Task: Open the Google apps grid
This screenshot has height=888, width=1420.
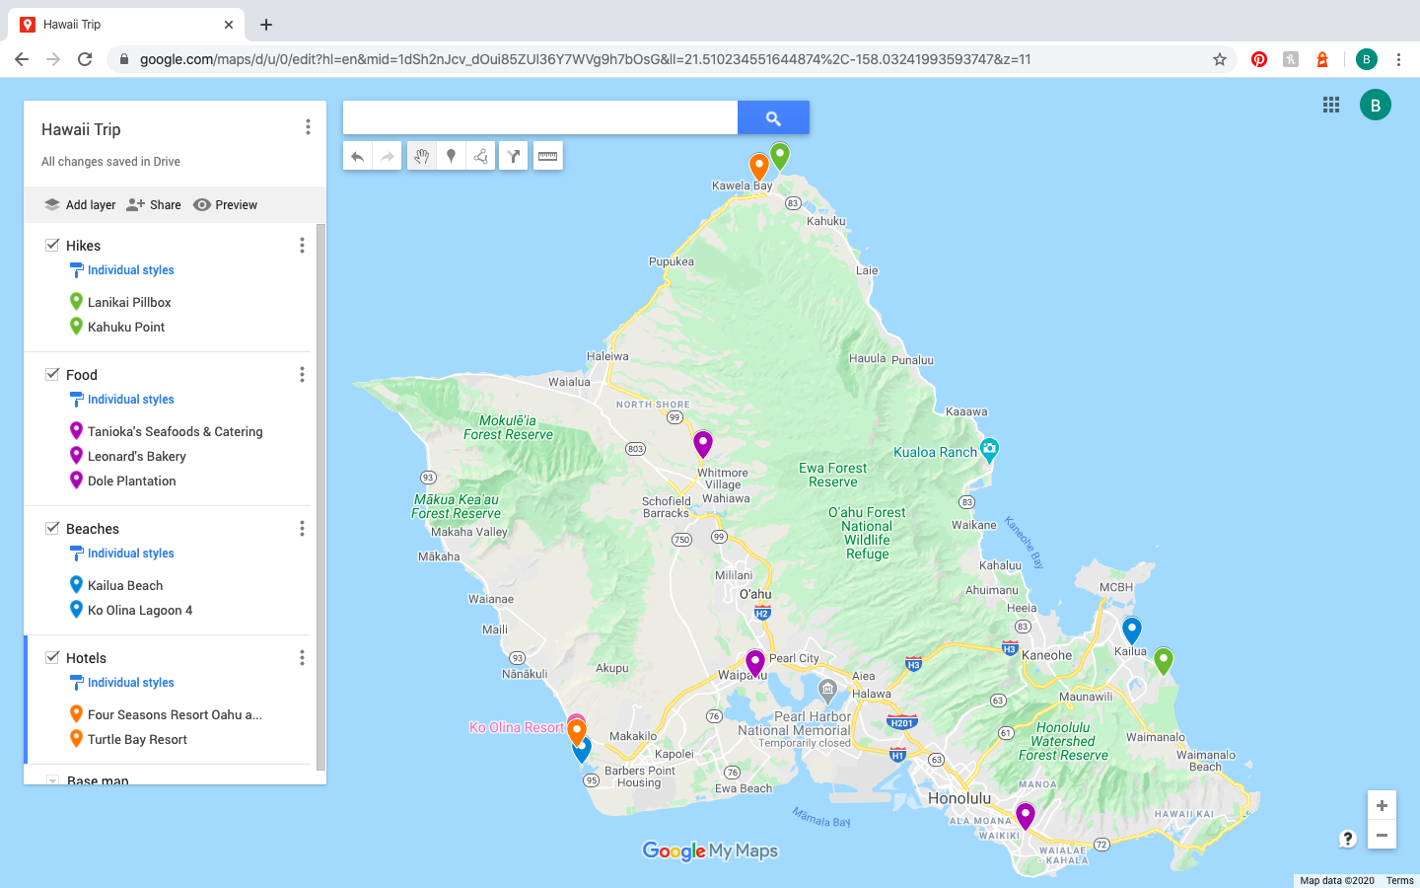Action: [1331, 105]
